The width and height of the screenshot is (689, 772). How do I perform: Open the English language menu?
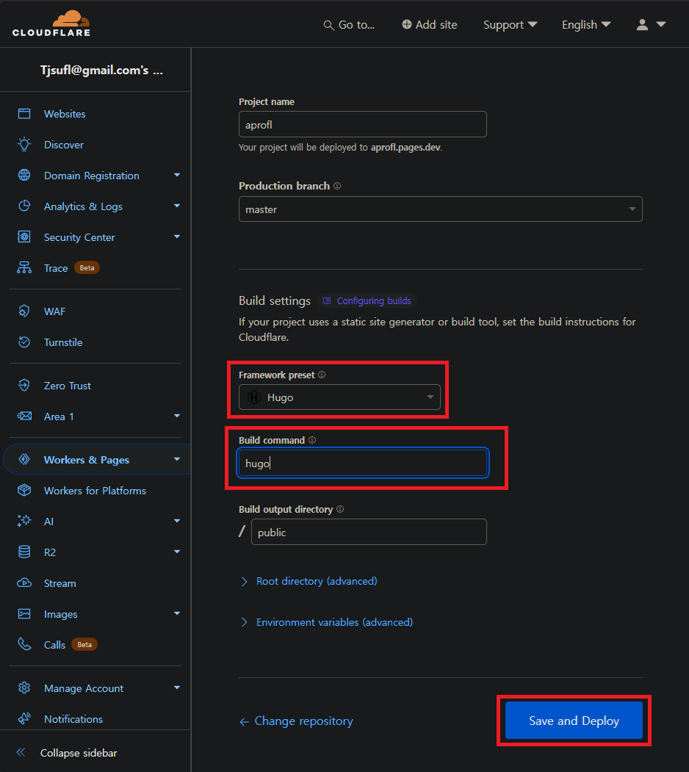[x=585, y=24]
